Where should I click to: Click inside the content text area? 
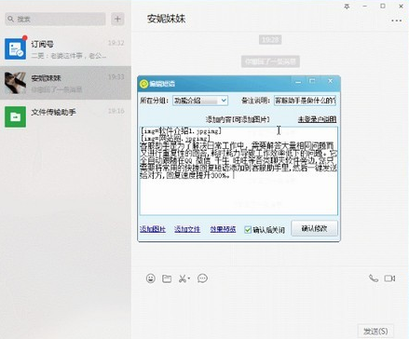[239, 170]
